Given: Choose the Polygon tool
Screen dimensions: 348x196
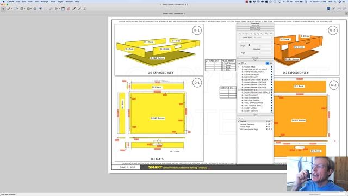Looking at the screenshot, I should click(x=35, y=9).
